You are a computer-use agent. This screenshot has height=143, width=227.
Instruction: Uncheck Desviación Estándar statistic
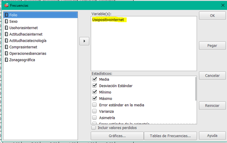point(94,85)
